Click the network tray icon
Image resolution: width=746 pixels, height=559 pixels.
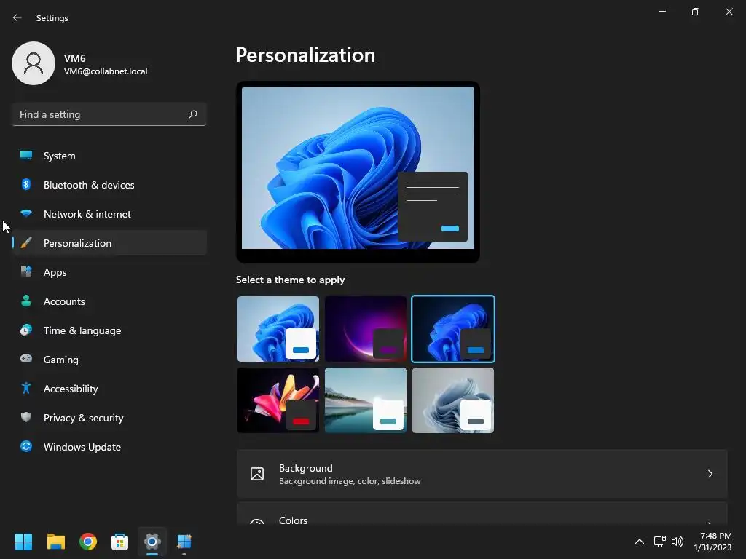click(659, 542)
